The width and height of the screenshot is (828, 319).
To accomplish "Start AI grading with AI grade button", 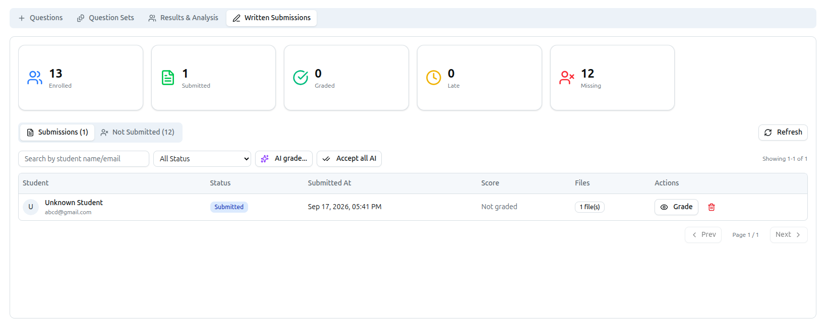I will 284,159.
